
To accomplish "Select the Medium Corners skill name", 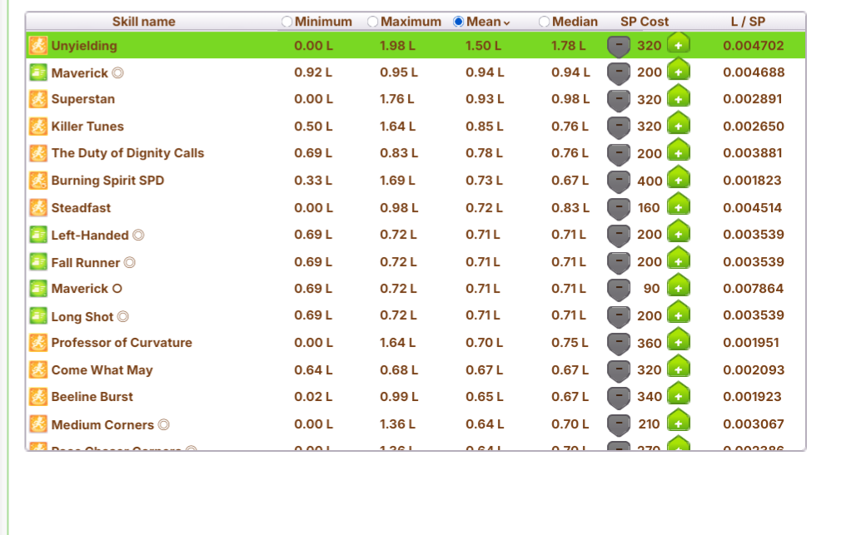I will tap(102, 424).
